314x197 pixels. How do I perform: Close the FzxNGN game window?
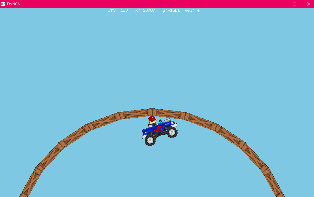(308, 4)
